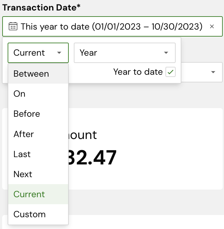The width and height of the screenshot is (224, 229).
Task: Open the Current range type dropdown
Action: 38,53
